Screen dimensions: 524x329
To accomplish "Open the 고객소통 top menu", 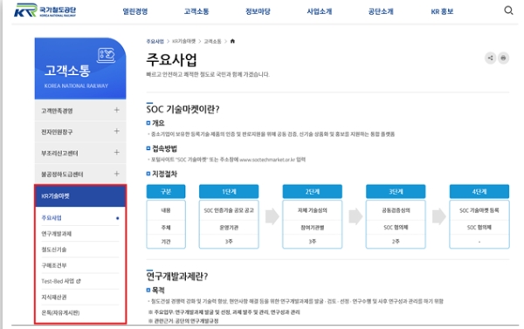I will pyautogui.click(x=196, y=11).
